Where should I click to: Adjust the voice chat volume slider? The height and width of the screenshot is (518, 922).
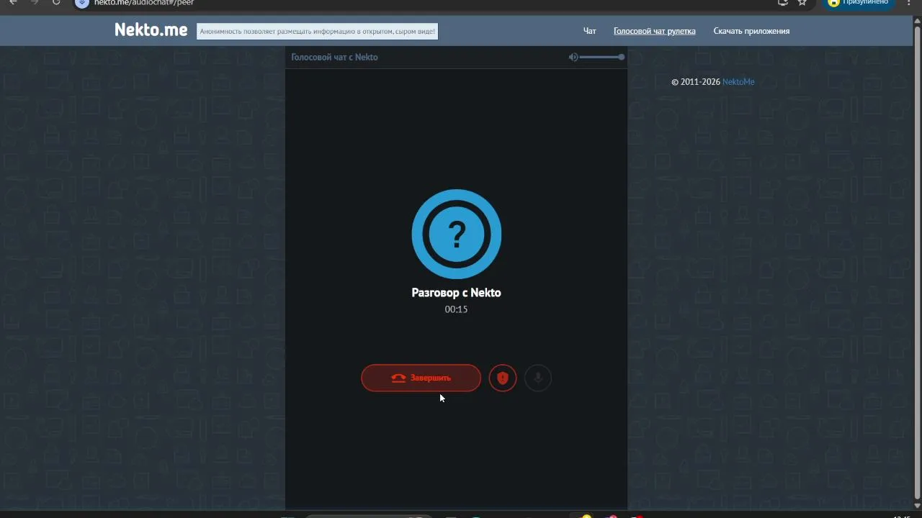coord(601,57)
